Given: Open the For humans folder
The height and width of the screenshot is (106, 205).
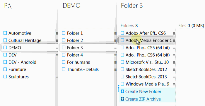Looking at the screenshot, I should [x=78, y=62].
